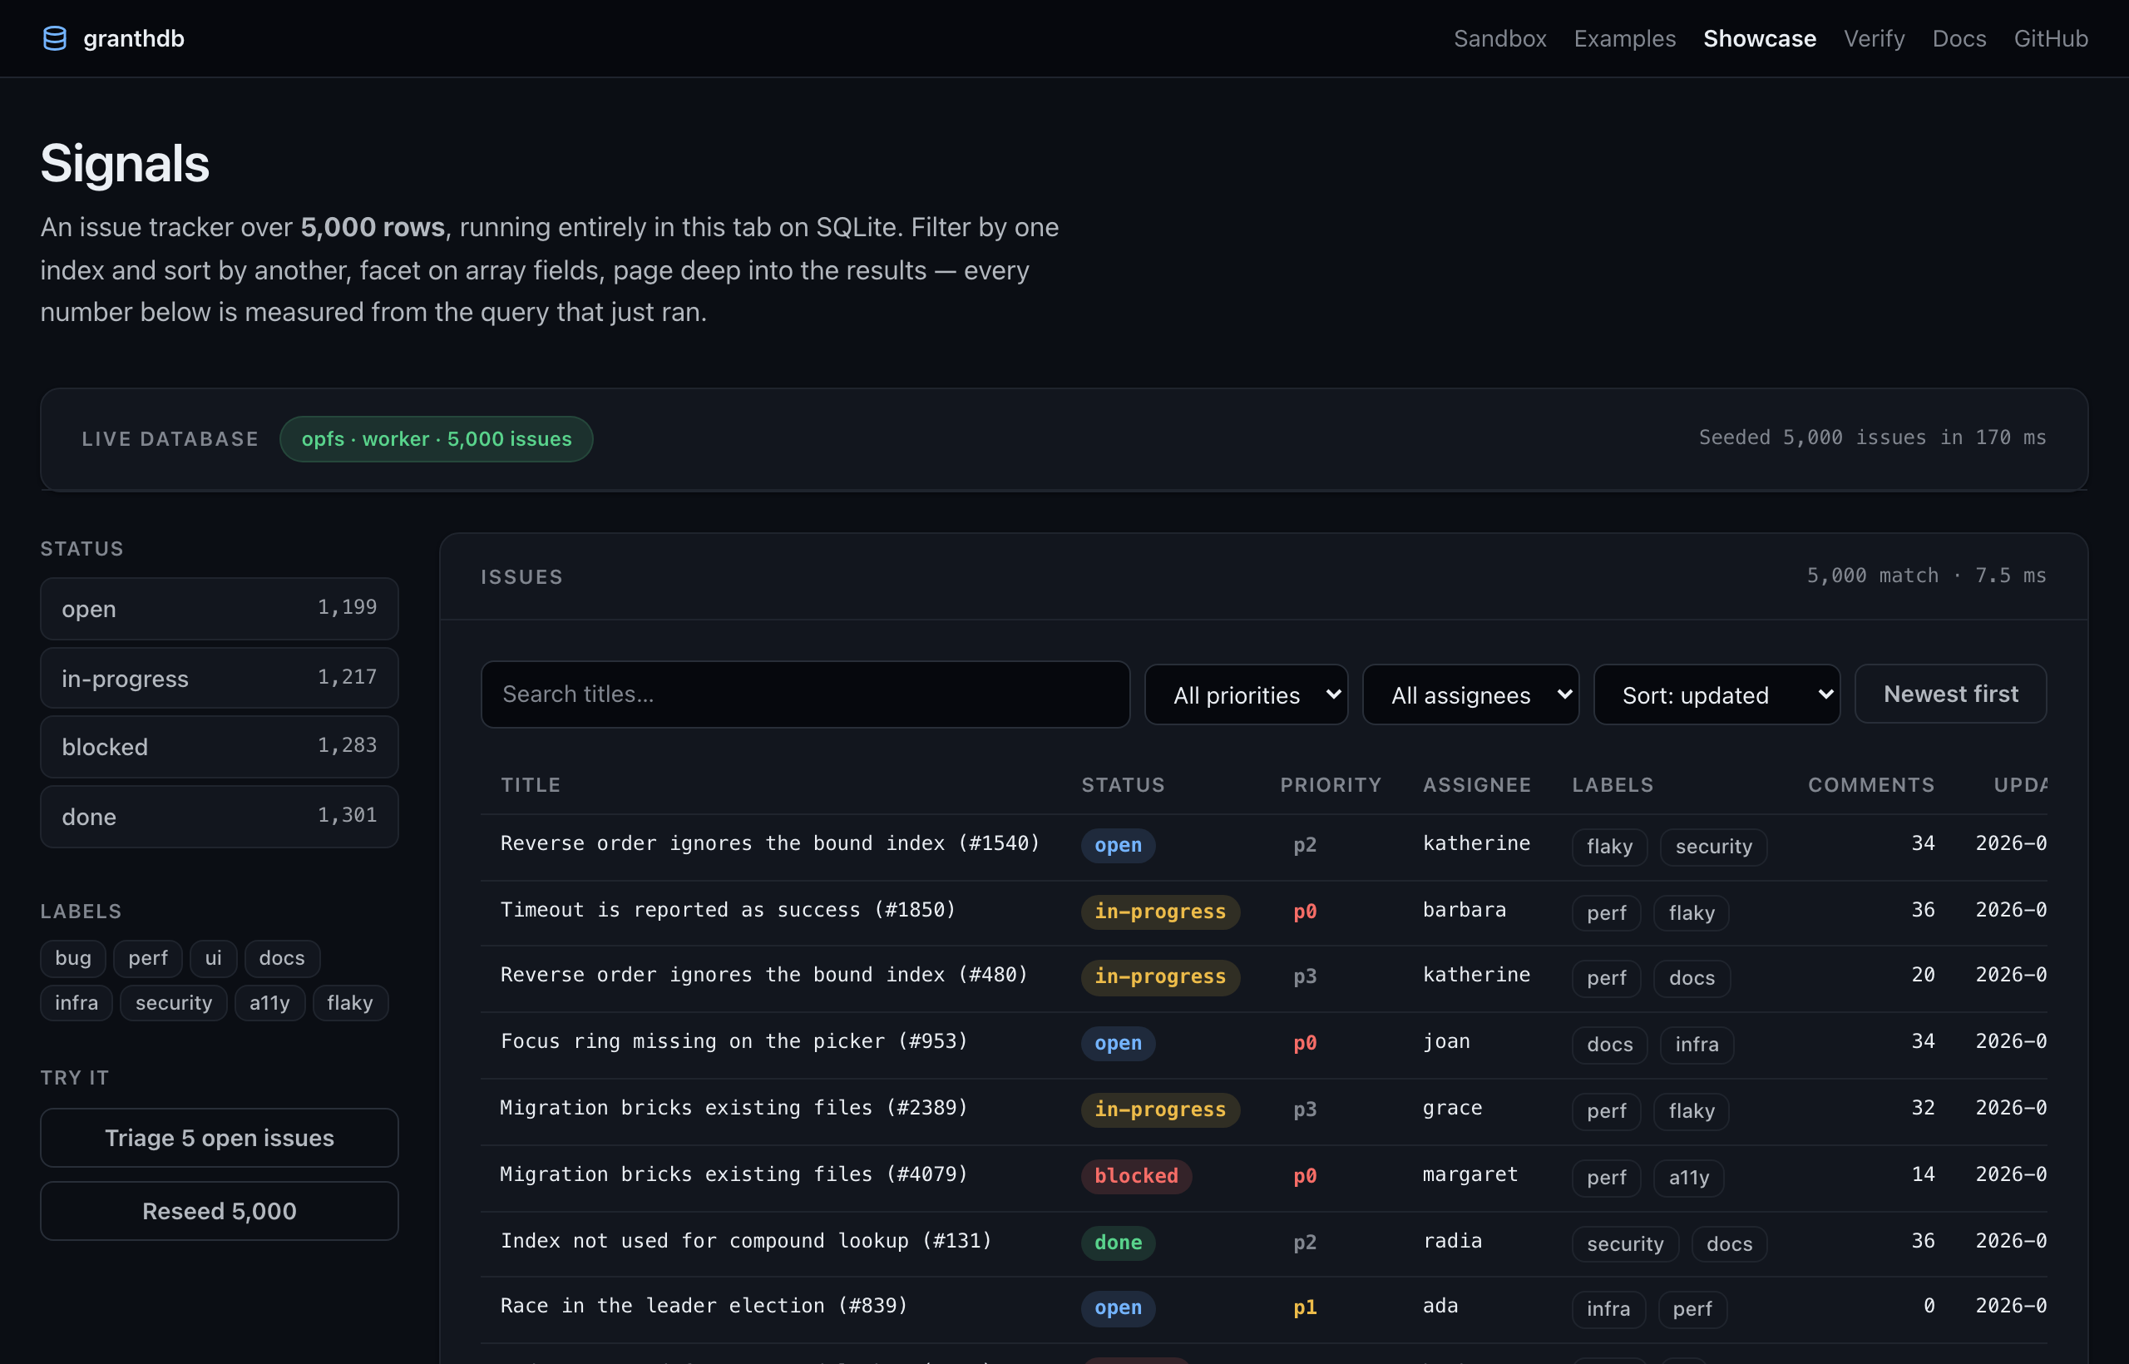This screenshot has height=1364, width=2129.
Task: Click the 5,000 match 7.5 ms text
Action: pyautogui.click(x=1925, y=575)
